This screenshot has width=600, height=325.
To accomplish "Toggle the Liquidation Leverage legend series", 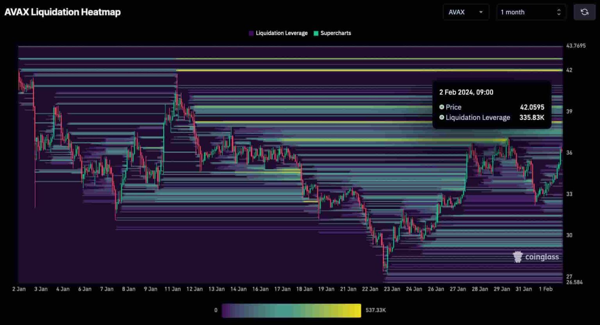I will pyautogui.click(x=281, y=33).
